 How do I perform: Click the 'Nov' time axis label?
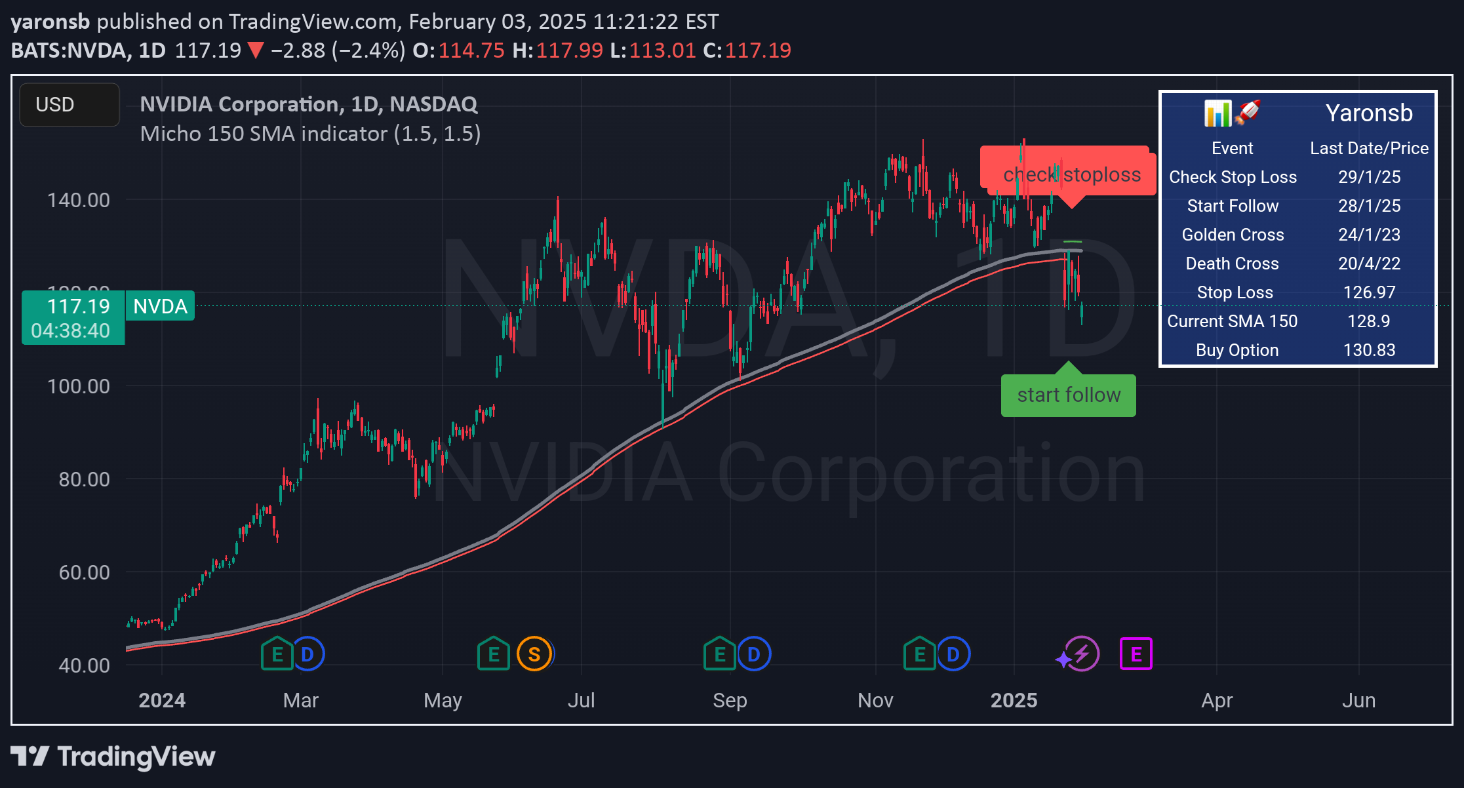click(x=875, y=700)
